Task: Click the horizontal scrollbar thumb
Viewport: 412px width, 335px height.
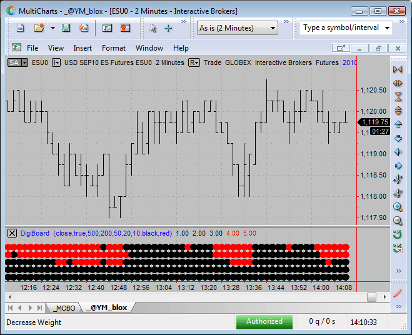Action: 371,297
